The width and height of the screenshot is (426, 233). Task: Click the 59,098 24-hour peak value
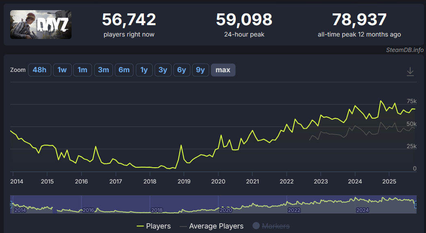point(244,19)
